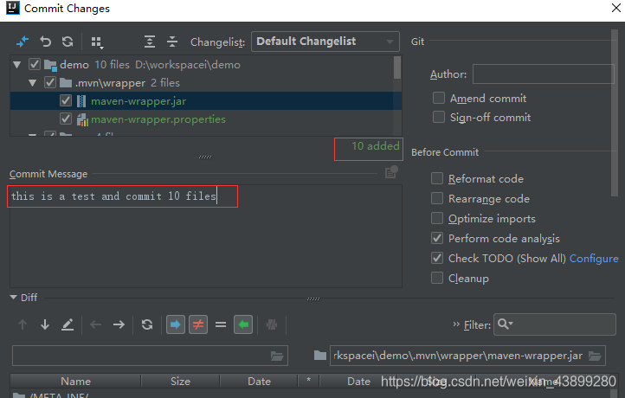Open the Default Changelist dropdown
625x398 pixels.
pos(325,42)
